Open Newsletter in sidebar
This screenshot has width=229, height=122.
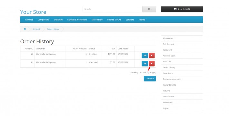tap(182, 102)
